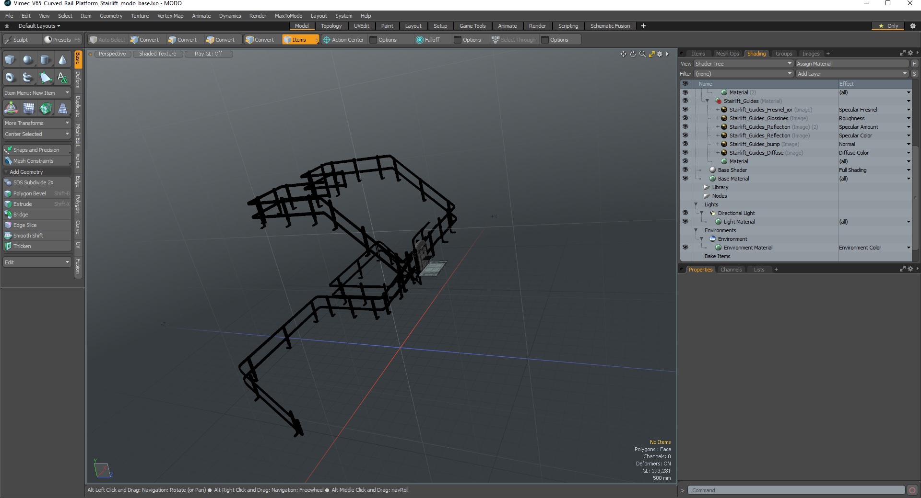Toggle Environment Material visibility
This screenshot has width=921, height=498.
[685, 248]
